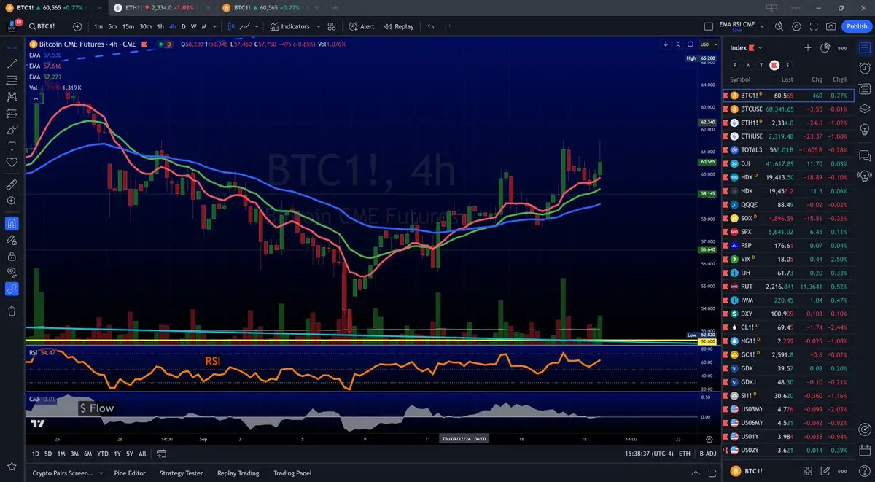This screenshot has width=875, height=482.
Task: Enter fullscreen mode
Action: [813, 26]
